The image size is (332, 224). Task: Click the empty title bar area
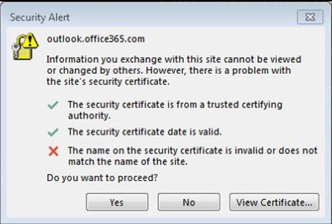coord(182,17)
